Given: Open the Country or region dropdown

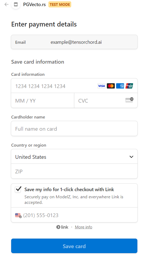Looking at the screenshot, I should click(74, 157).
